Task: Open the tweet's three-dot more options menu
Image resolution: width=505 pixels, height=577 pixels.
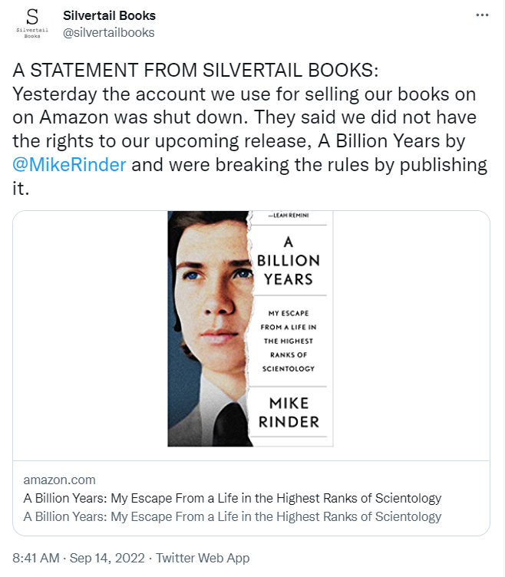Action: pos(482,15)
